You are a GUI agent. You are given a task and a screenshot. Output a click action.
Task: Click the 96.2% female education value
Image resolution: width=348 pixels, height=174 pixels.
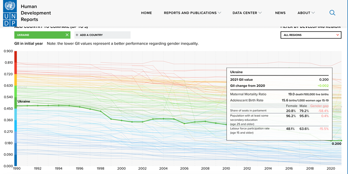coord(291,116)
